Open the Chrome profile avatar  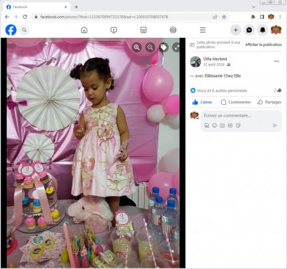271,17
